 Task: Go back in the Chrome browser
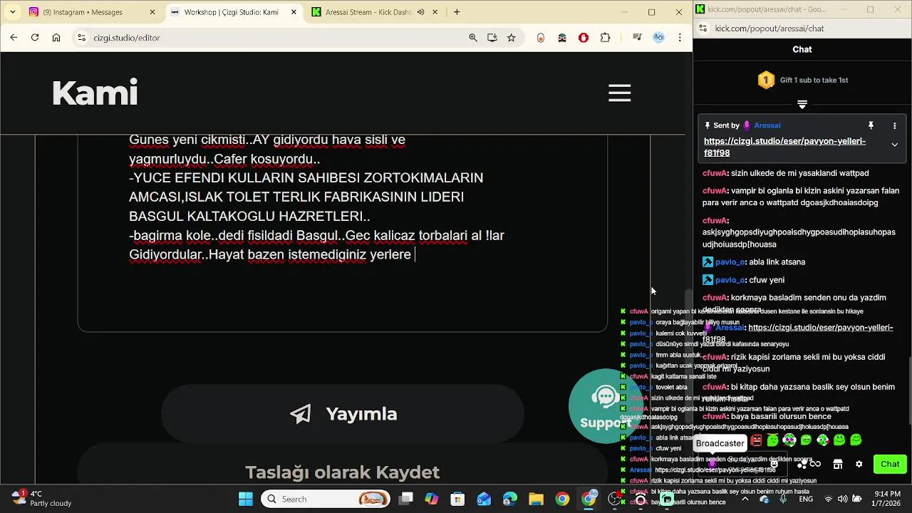click(14, 38)
